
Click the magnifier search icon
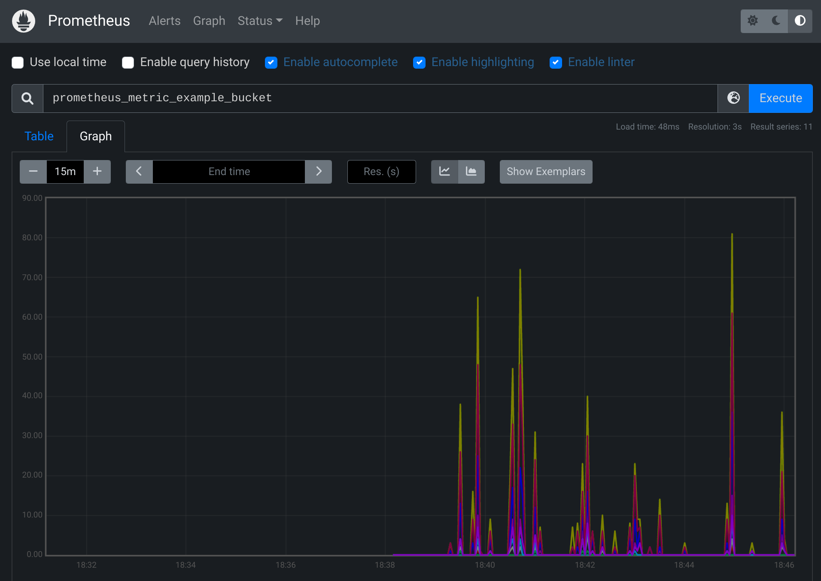[27, 98]
